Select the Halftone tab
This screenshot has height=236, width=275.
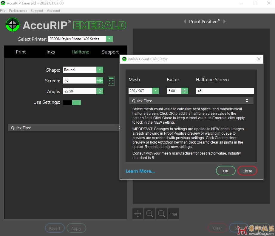pyautogui.click(x=80, y=52)
